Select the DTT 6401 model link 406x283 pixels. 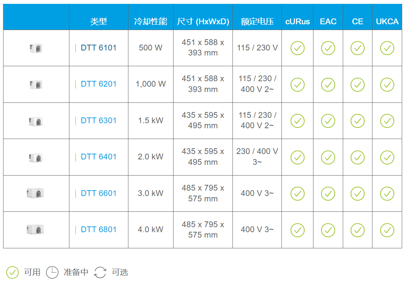[x=98, y=157]
